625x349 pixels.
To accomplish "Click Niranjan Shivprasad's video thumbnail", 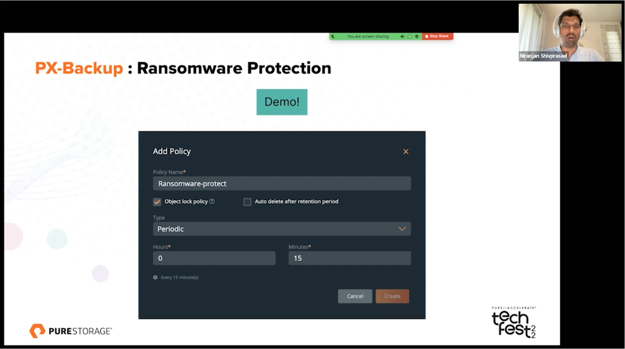I will click(x=570, y=33).
